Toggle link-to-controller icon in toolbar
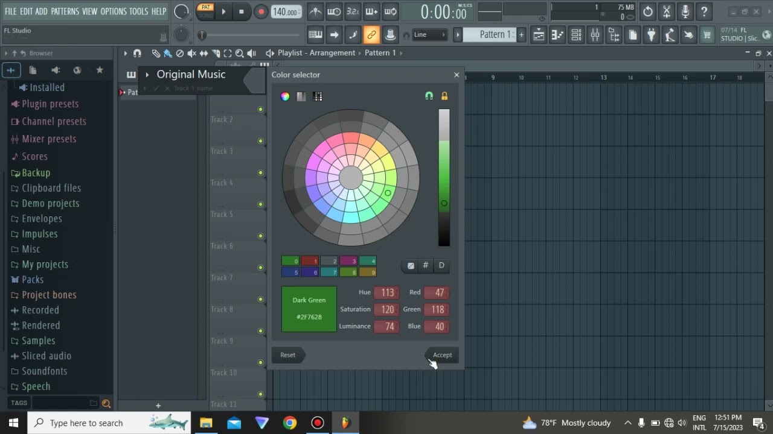 pos(371,35)
